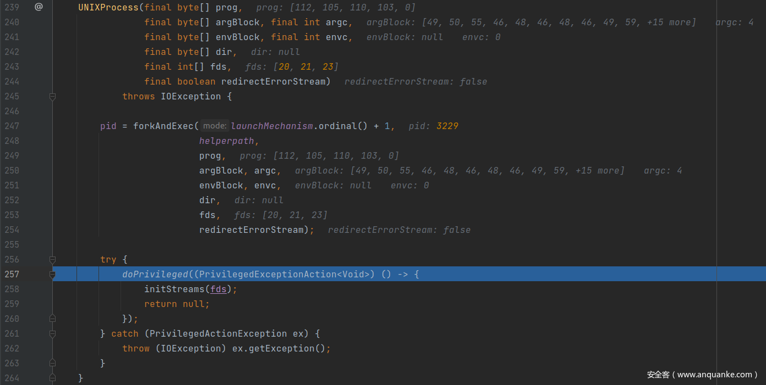Click the initStreams method call
The height and width of the screenshot is (385, 766).
(174, 289)
